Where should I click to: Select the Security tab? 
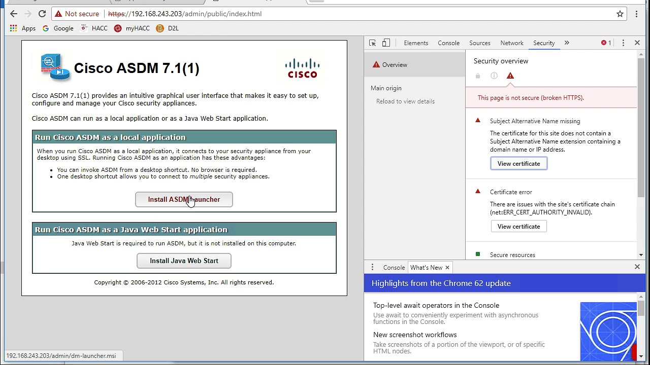pyautogui.click(x=544, y=43)
